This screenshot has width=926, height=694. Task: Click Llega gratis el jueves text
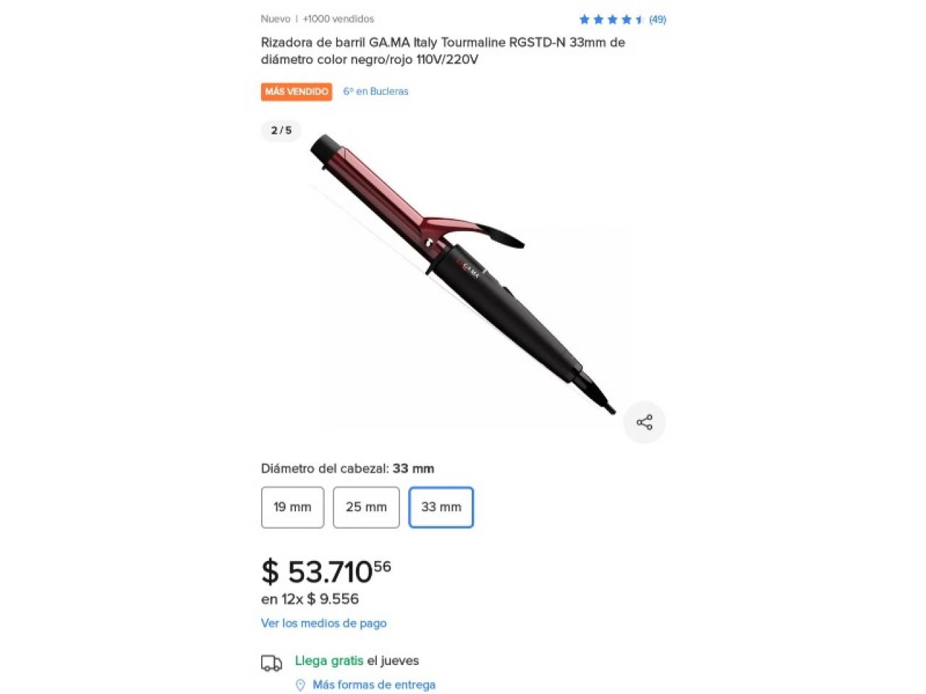(357, 661)
